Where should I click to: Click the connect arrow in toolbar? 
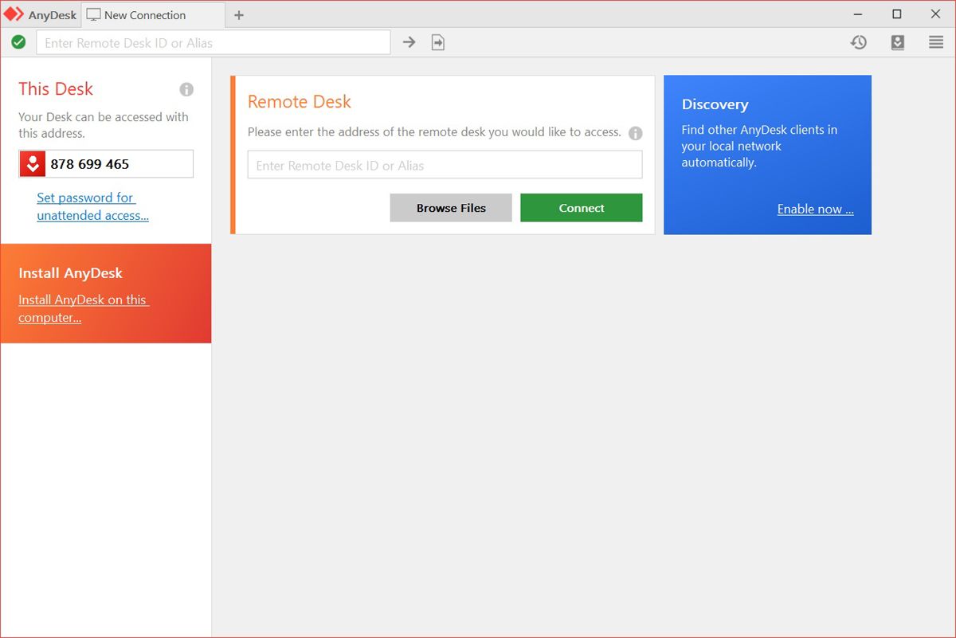click(409, 42)
